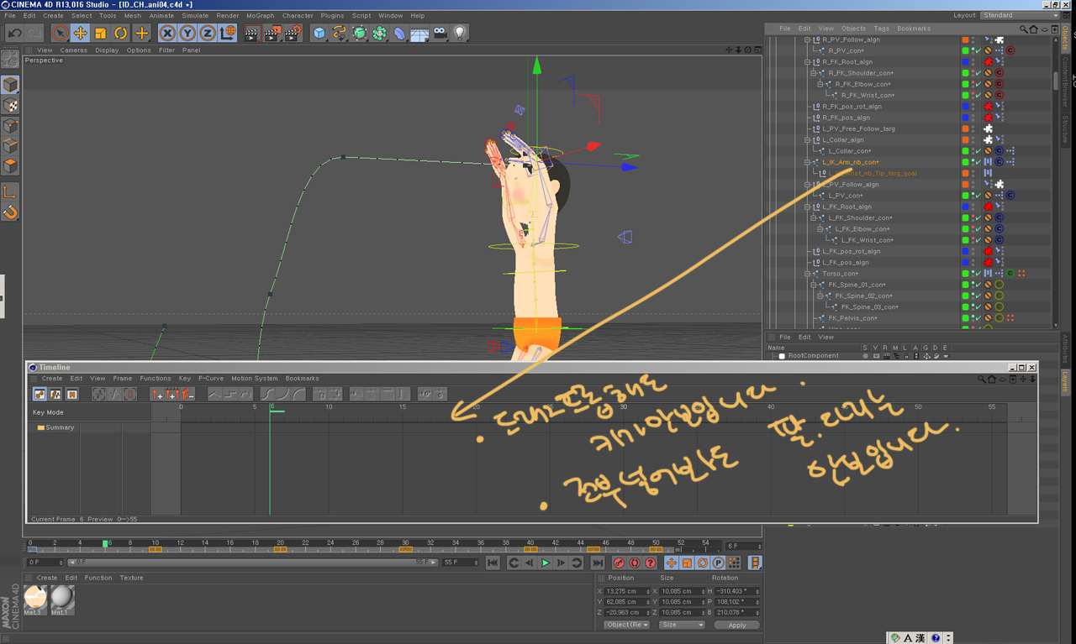Screen dimensions: 1076x644
Task: Open the Structure side tab
Action: pos(1065,128)
